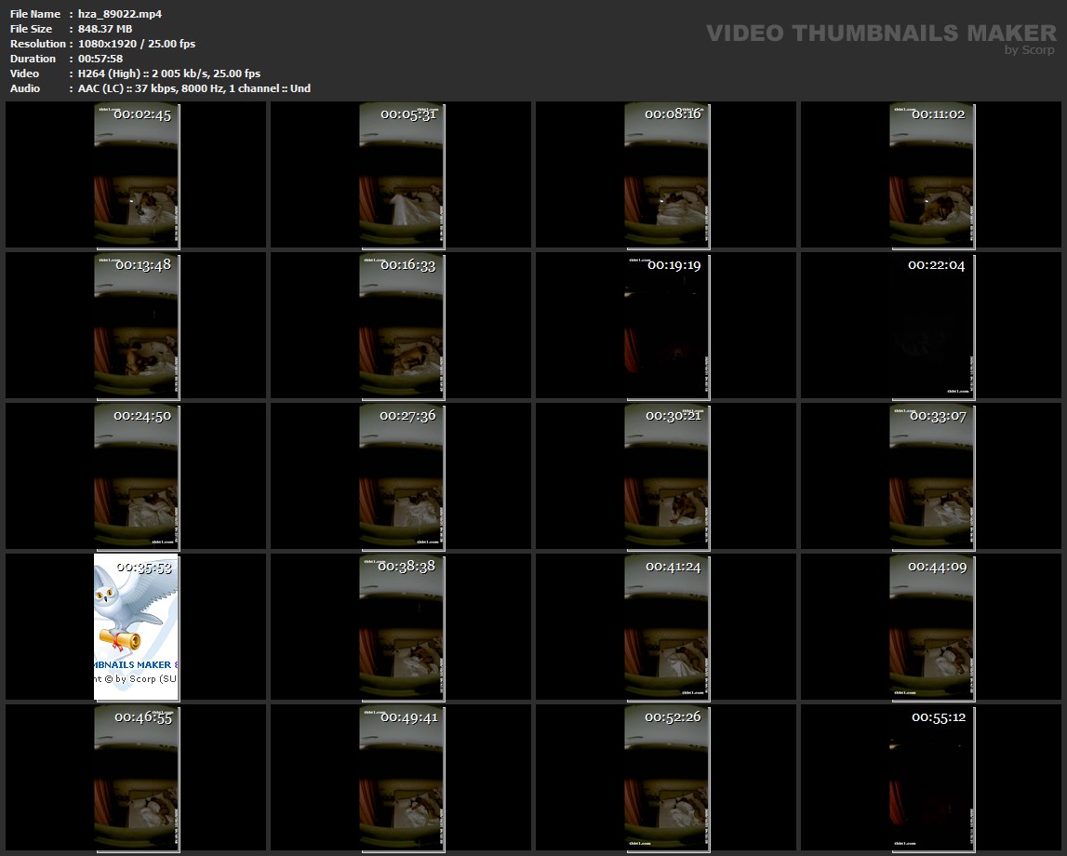Image resolution: width=1067 pixels, height=856 pixels.
Task: Pick the black frame at 00:22:04
Action: 931,326
